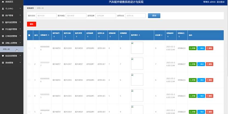Viewport: 228px width, 114px height.
Task: Select the 采购入库 submenu item
Action: point(12,49)
